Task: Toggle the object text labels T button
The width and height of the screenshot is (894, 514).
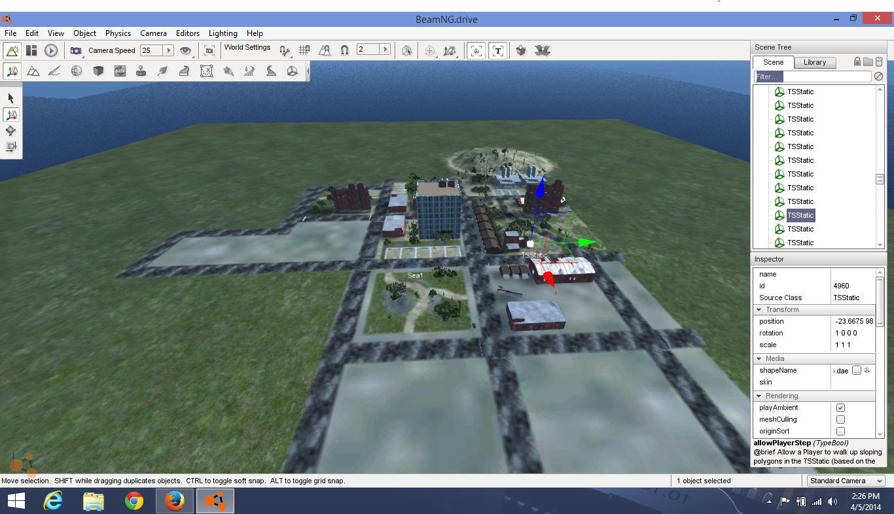Action: [498, 50]
